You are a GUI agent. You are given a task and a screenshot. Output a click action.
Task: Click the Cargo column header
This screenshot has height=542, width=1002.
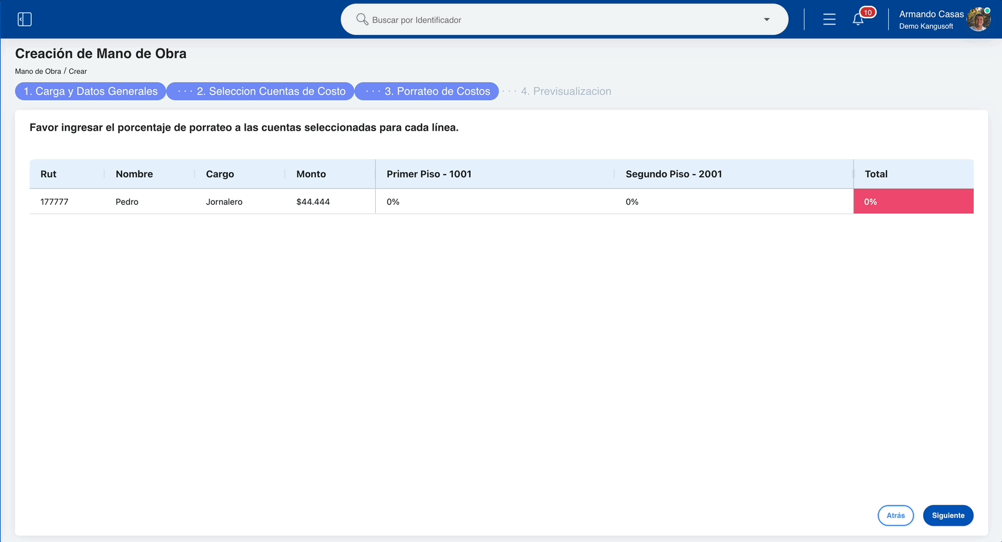click(x=240, y=174)
